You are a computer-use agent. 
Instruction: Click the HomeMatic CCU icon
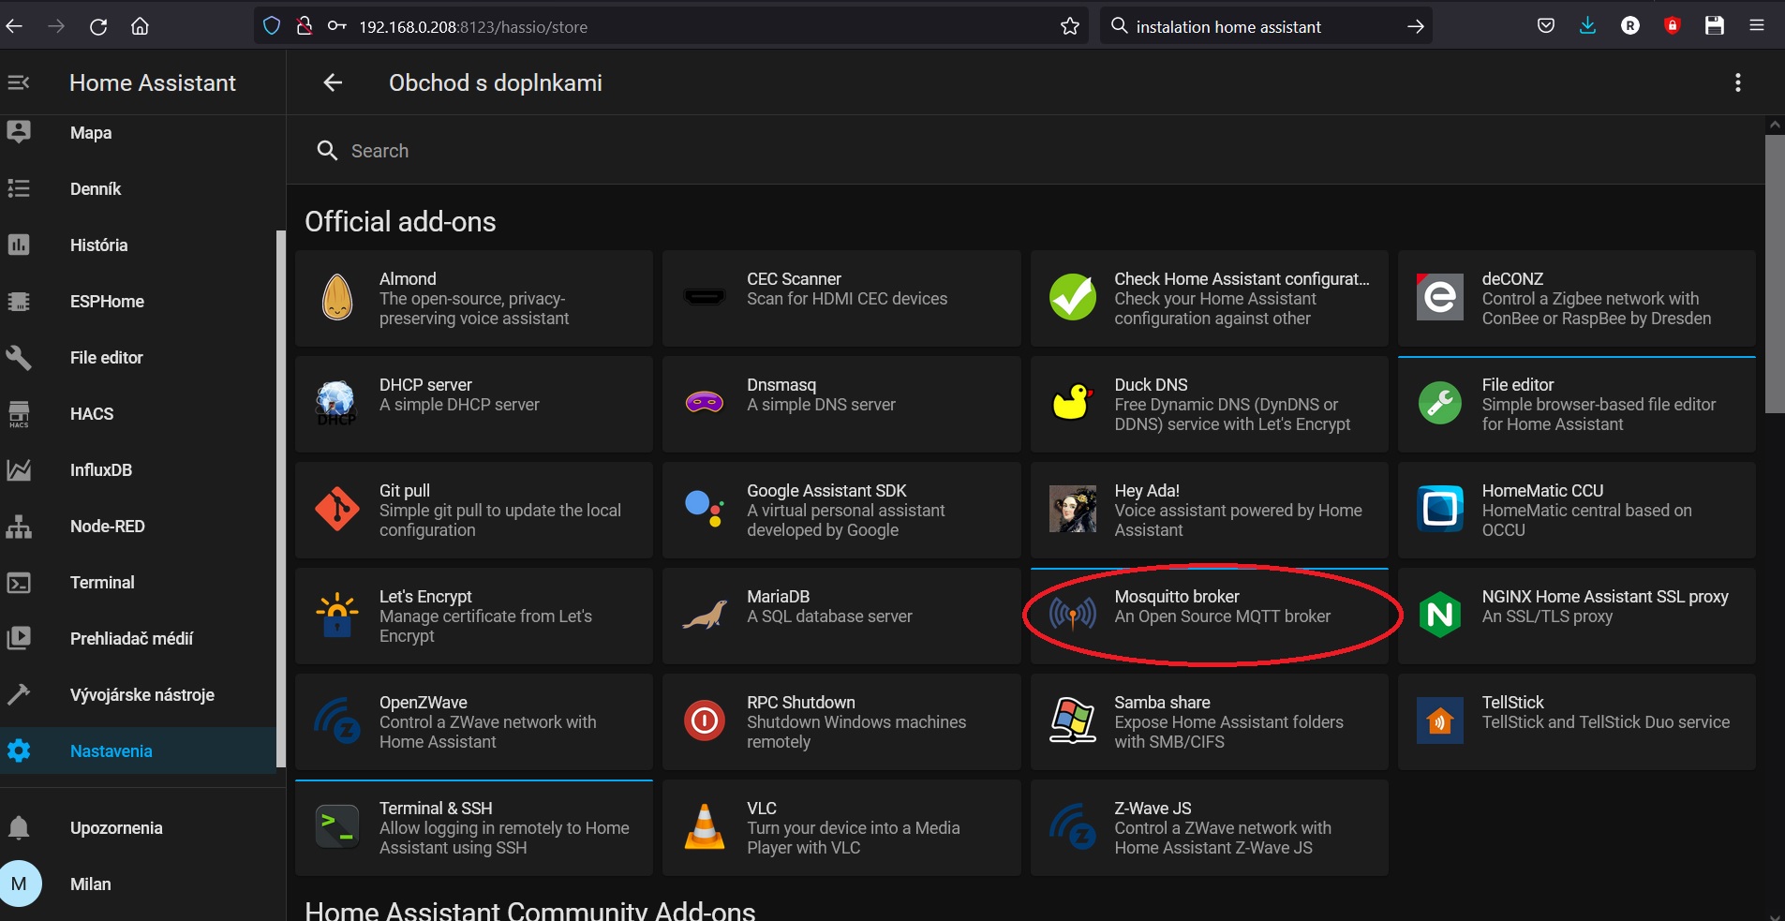(x=1440, y=509)
